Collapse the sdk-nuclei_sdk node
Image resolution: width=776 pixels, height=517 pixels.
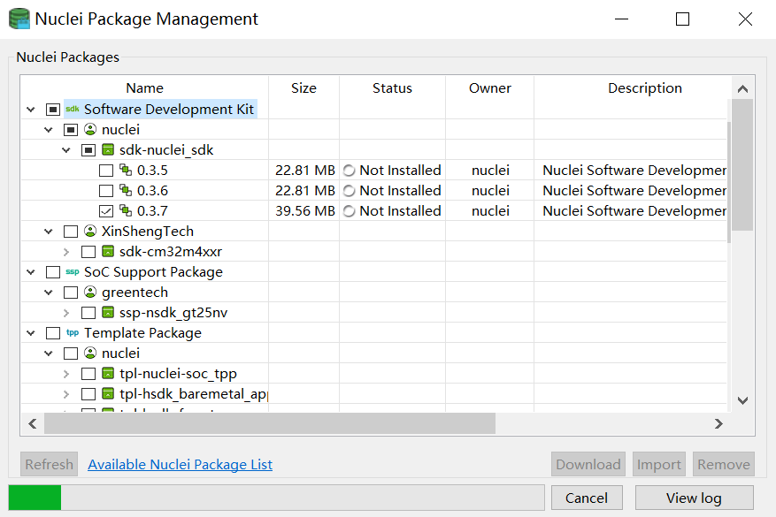[x=66, y=149]
